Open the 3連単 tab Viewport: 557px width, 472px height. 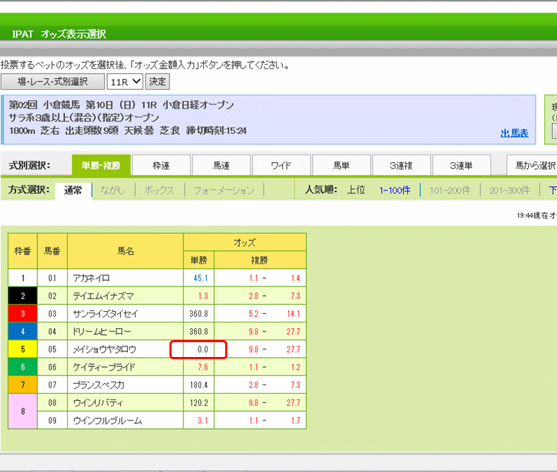coord(461,166)
